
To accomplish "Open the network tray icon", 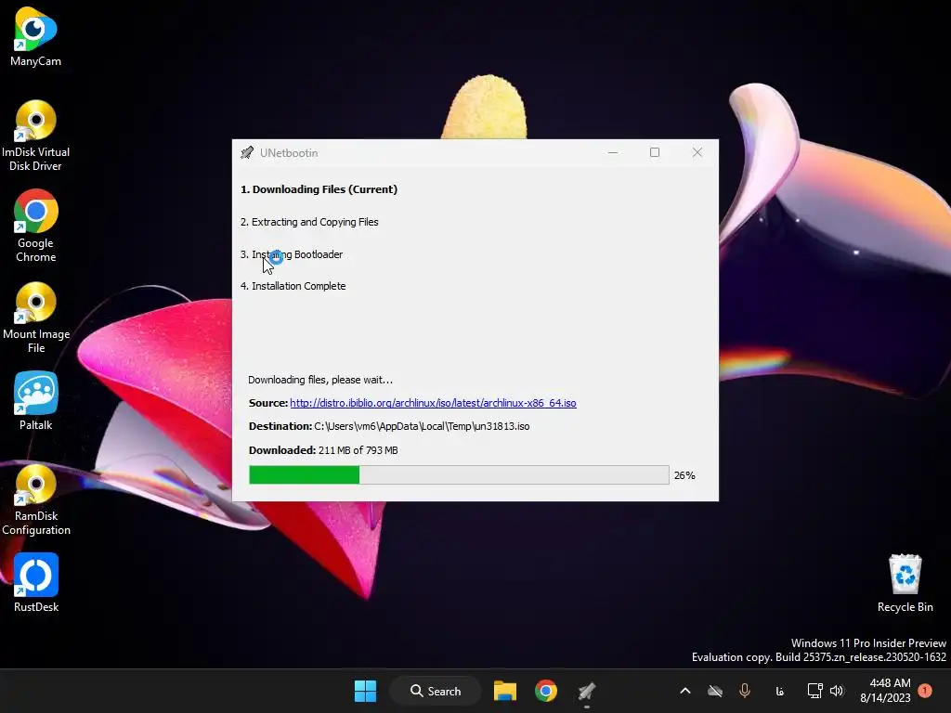I will (x=814, y=691).
